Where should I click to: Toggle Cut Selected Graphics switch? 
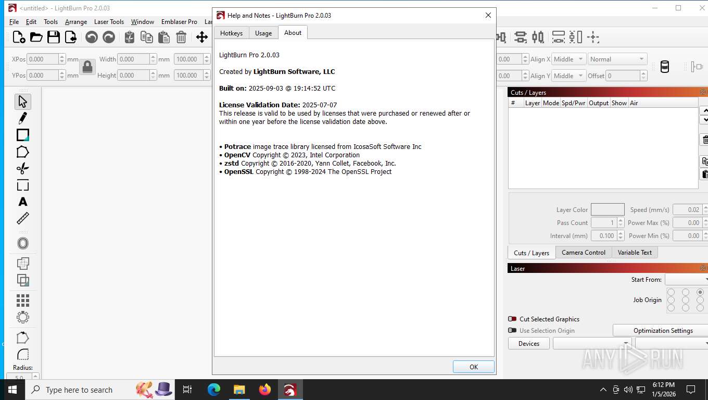(x=512, y=319)
